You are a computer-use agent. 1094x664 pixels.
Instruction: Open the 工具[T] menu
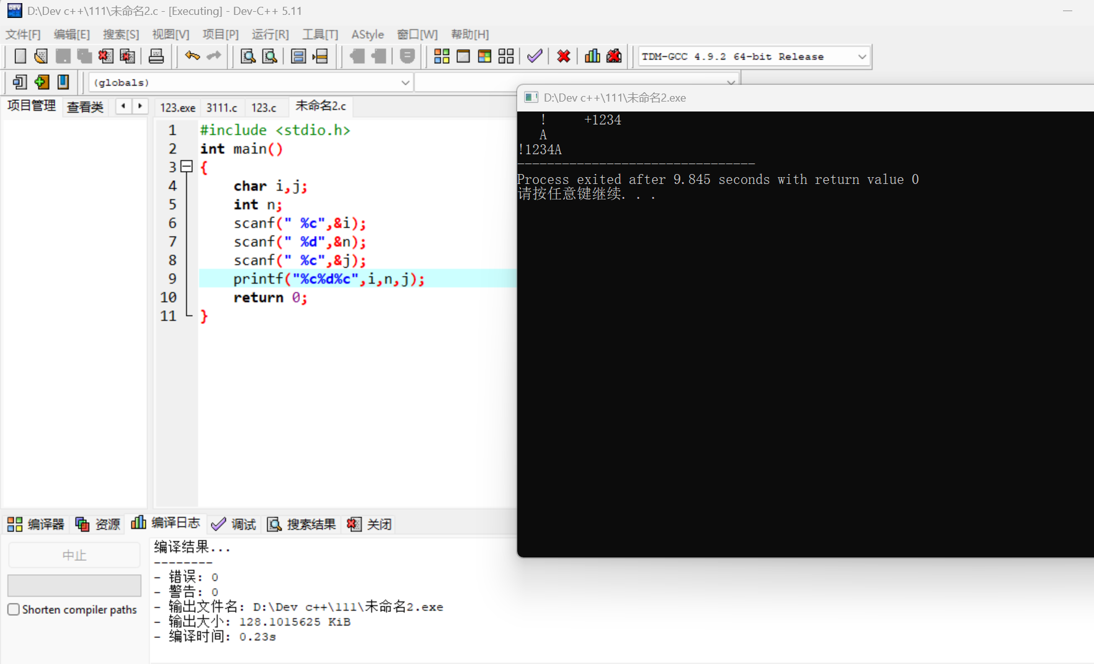320,34
